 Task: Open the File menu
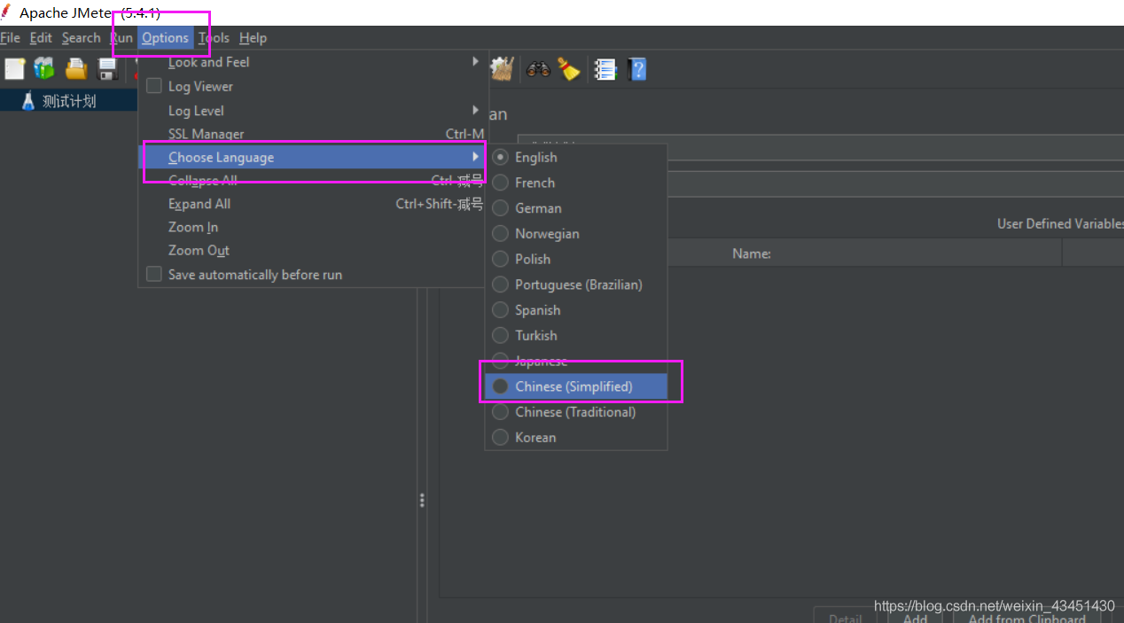point(10,38)
